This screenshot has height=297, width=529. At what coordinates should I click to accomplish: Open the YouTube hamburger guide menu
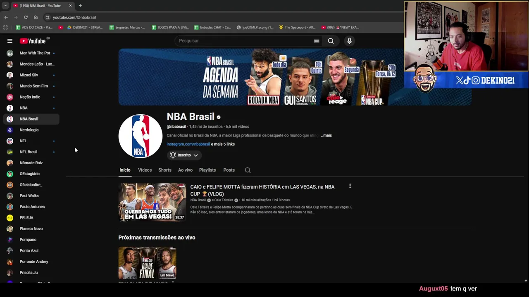point(10,41)
